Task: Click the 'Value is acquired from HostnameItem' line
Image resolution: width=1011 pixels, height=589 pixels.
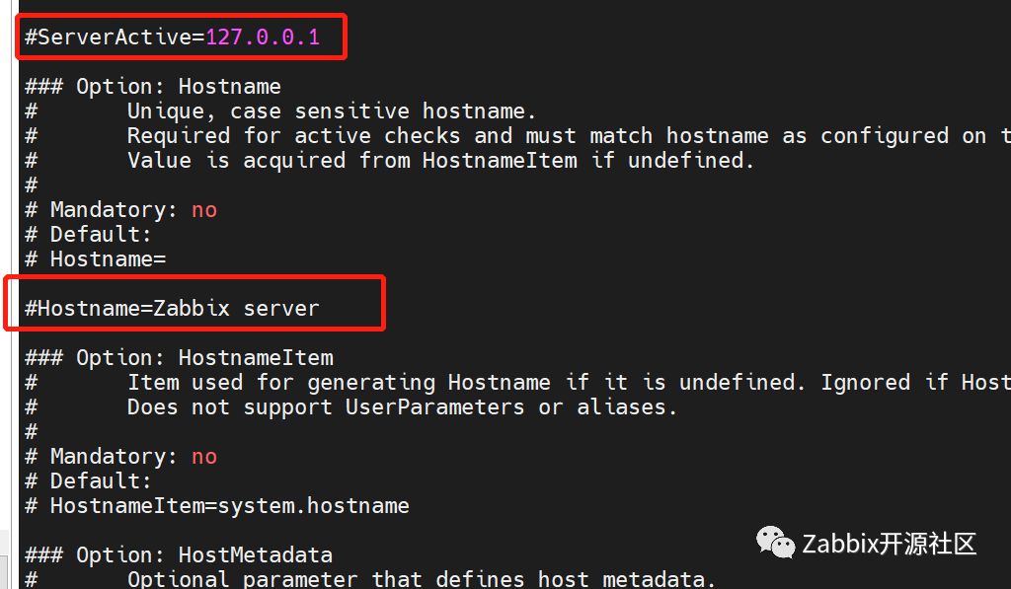Action: click(x=440, y=161)
